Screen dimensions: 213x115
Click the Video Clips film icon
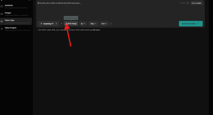pos(2,21)
